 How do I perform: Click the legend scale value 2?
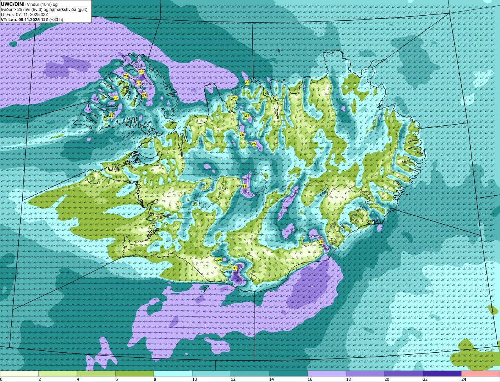point(39,379)
